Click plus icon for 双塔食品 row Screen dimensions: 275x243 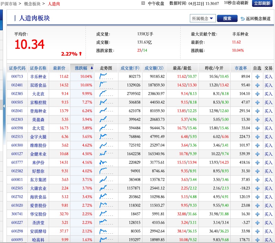coord(257,85)
